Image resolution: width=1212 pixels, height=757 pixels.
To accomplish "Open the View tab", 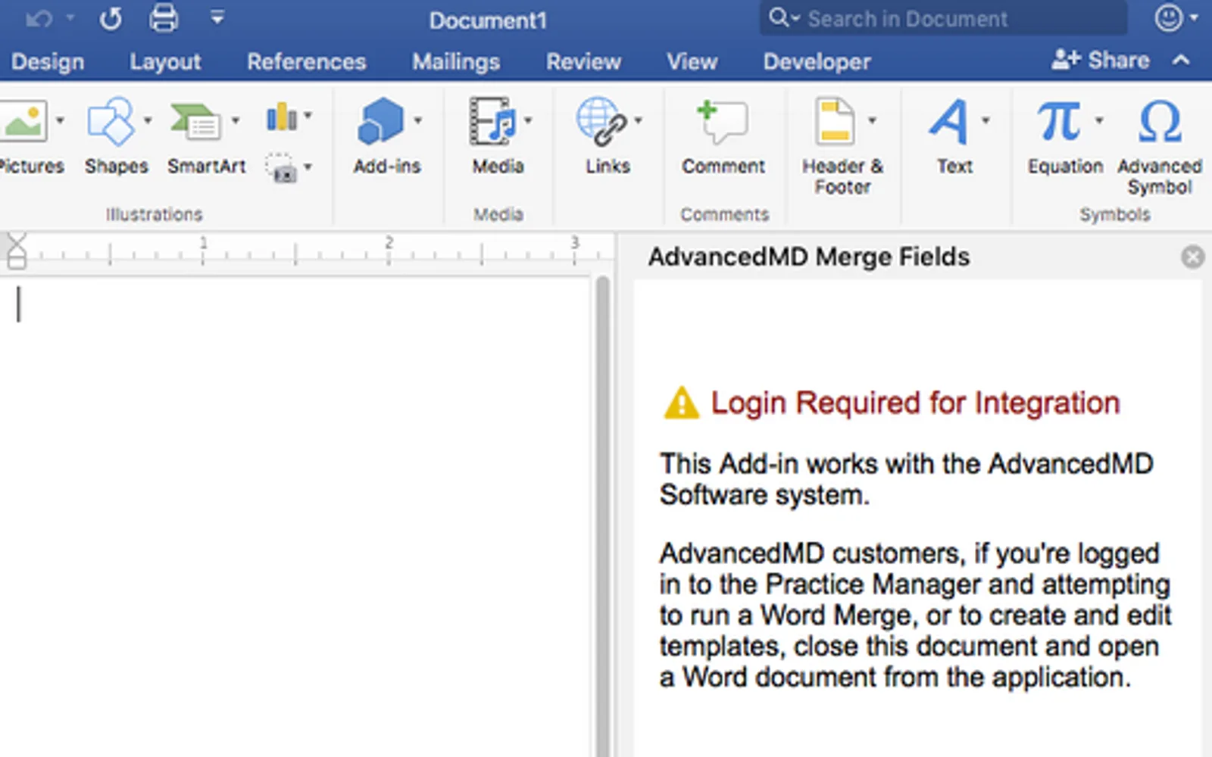I will pyautogui.click(x=692, y=61).
